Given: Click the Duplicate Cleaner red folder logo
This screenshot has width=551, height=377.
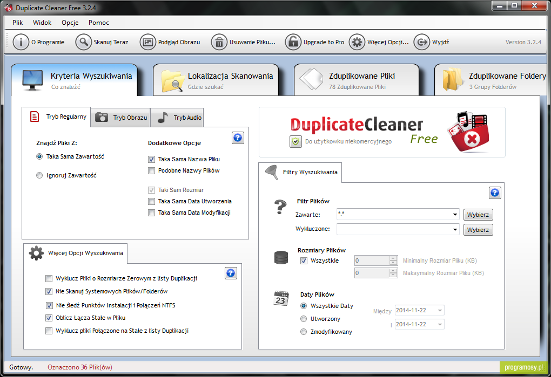Looking at the screenshot, I should click(468, 132).
